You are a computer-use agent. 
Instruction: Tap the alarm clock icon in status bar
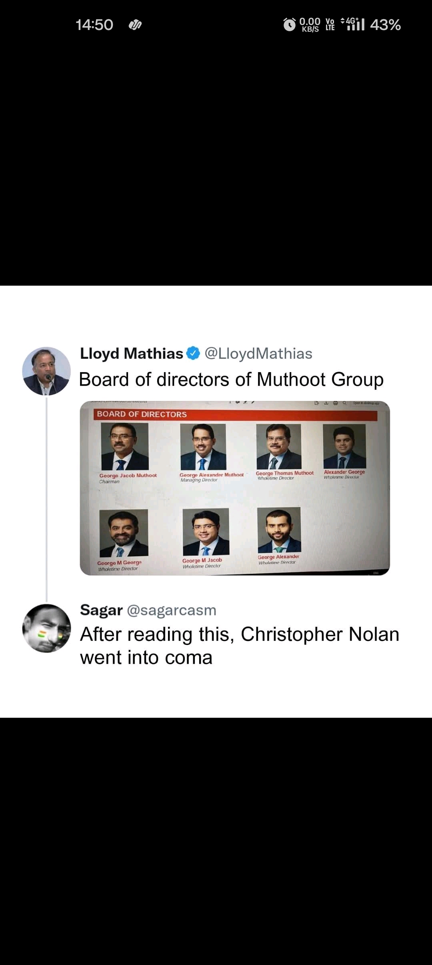coord(289,25)
